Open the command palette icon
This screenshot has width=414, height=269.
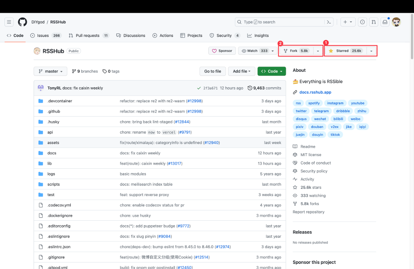coord(329,22)
